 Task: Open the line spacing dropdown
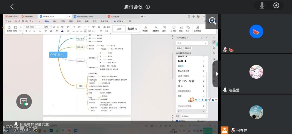[x=94, y=31]
